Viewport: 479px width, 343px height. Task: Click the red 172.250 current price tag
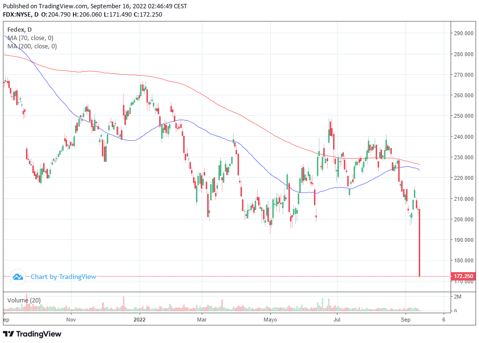pyautogui.click(x=463, y=276)
